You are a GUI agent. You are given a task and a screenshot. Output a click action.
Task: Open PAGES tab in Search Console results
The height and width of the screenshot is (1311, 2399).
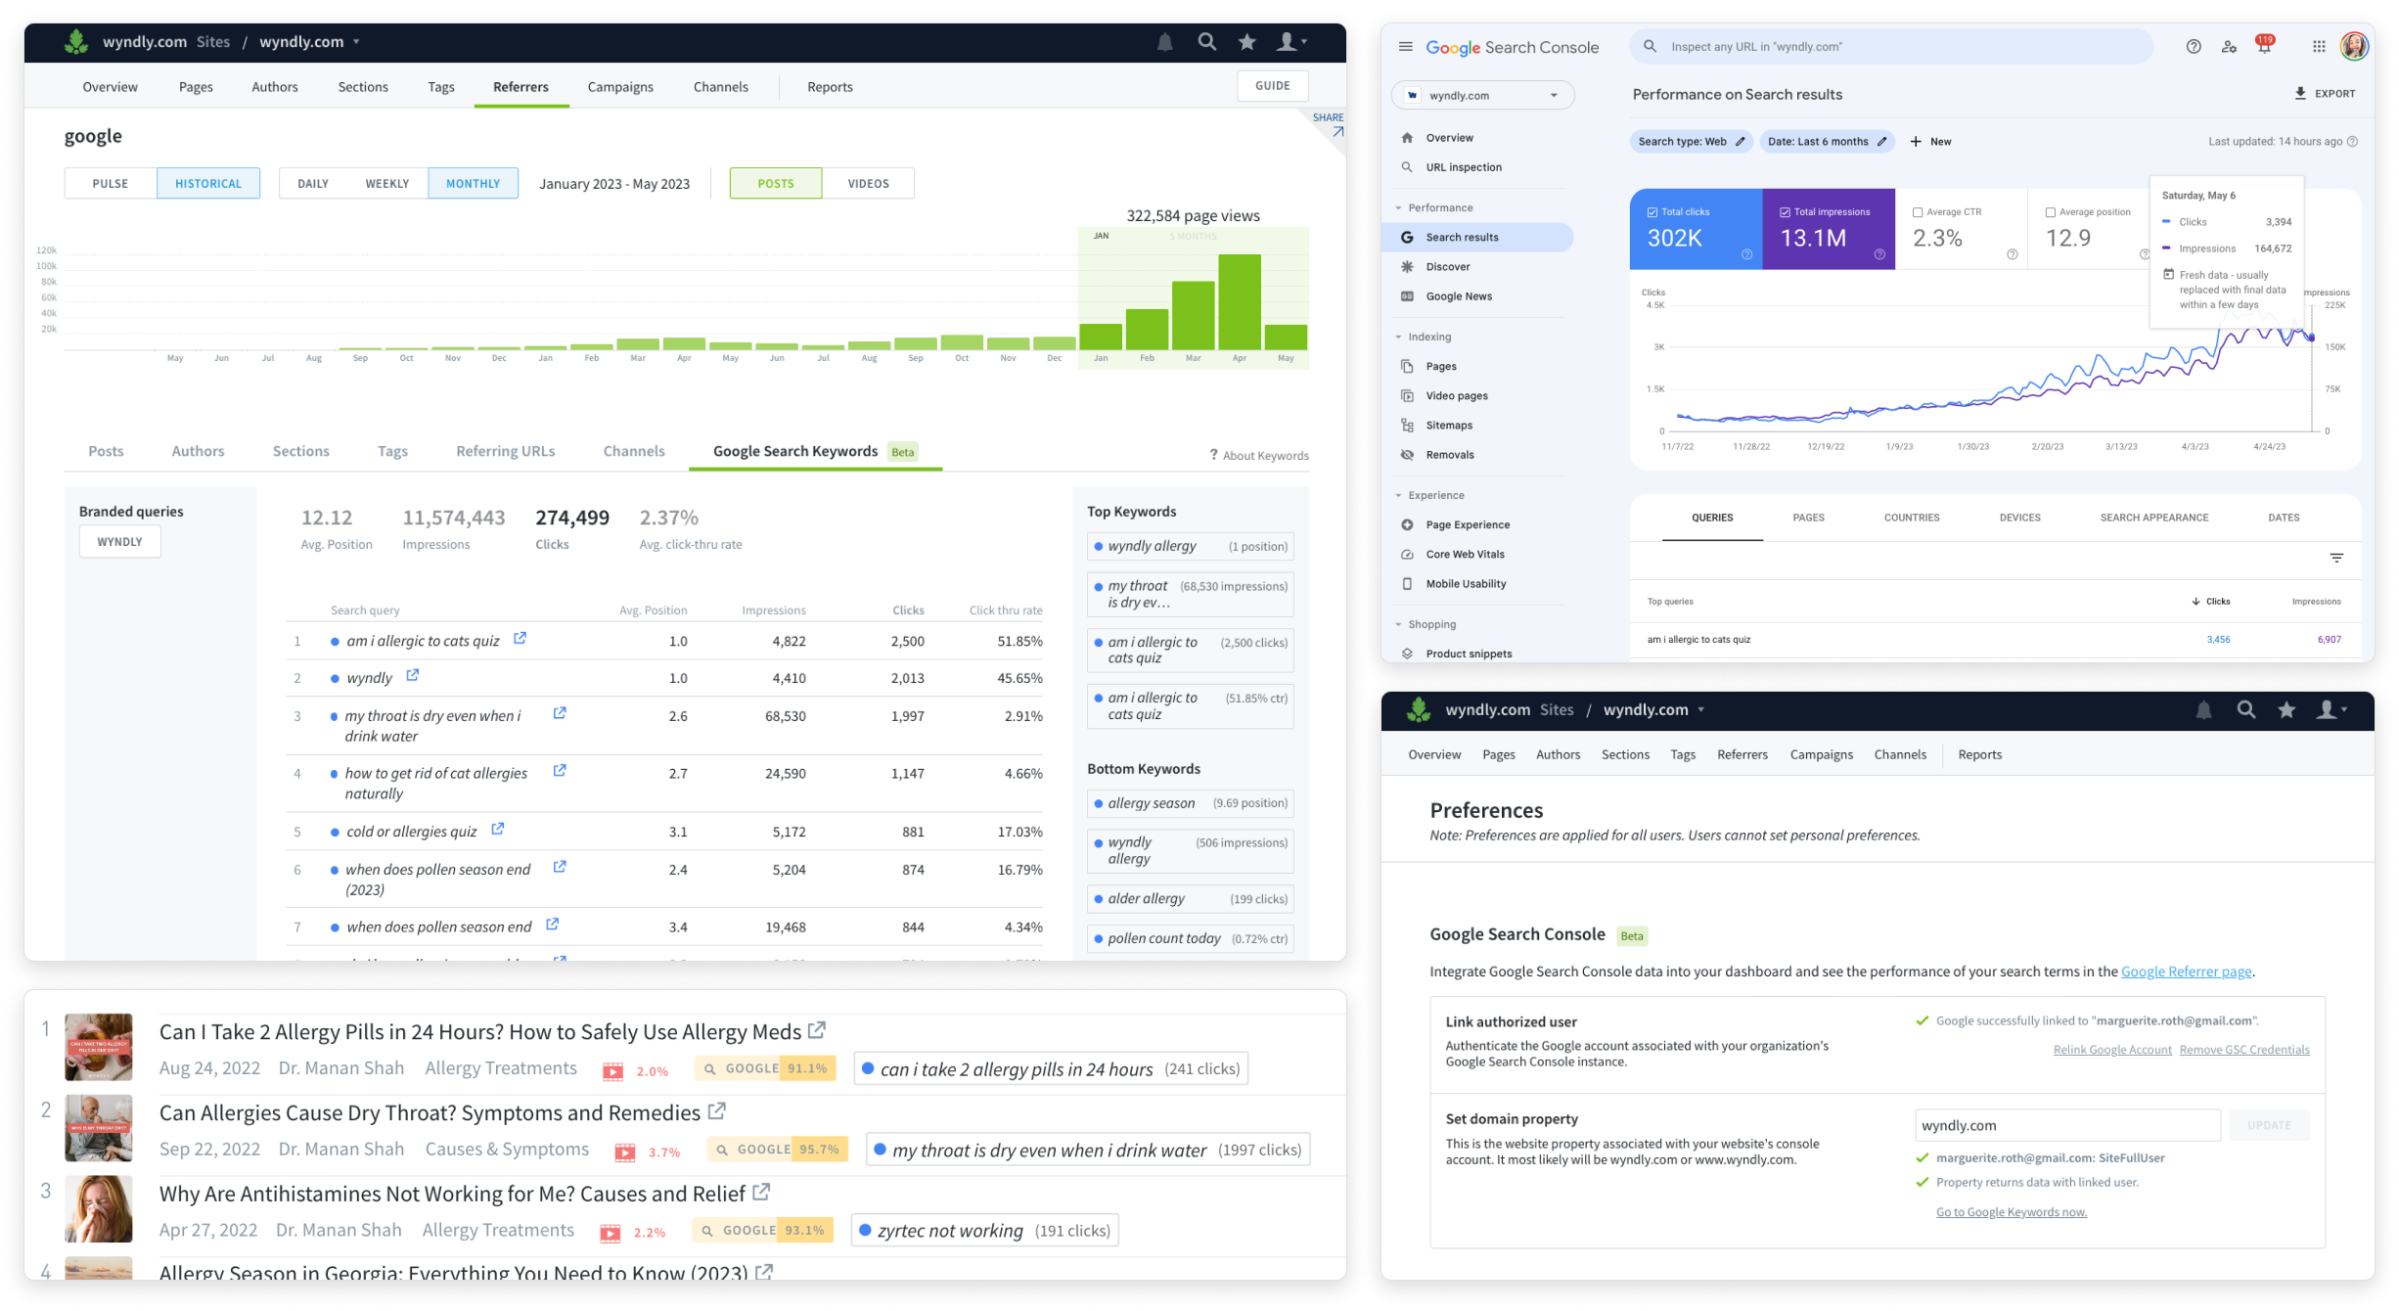click(1808, 518)
